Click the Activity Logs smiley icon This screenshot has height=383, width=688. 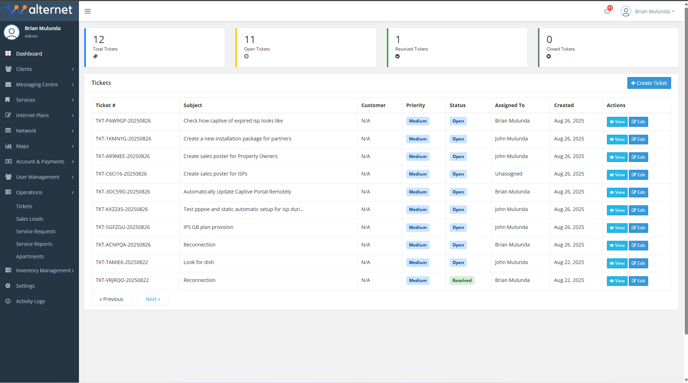8,301
